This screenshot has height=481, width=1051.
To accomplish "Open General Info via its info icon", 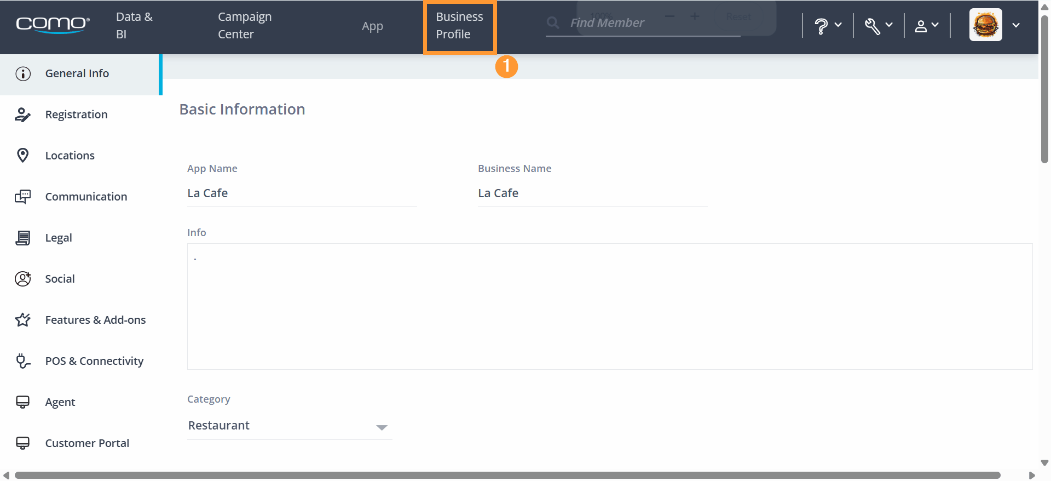I will (23, 73).
